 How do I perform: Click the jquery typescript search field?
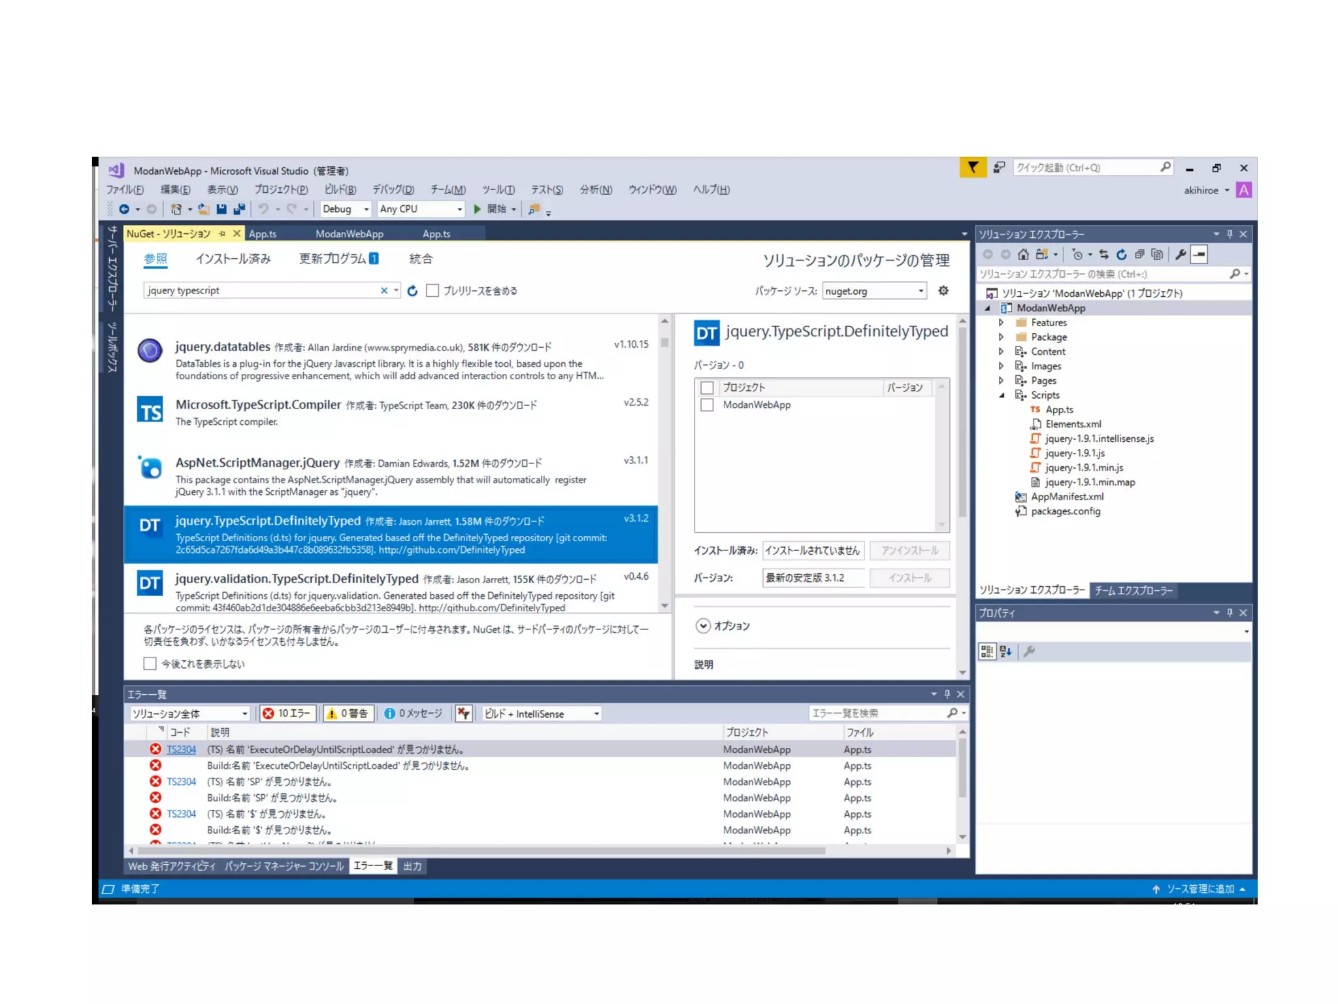(261, 291)
